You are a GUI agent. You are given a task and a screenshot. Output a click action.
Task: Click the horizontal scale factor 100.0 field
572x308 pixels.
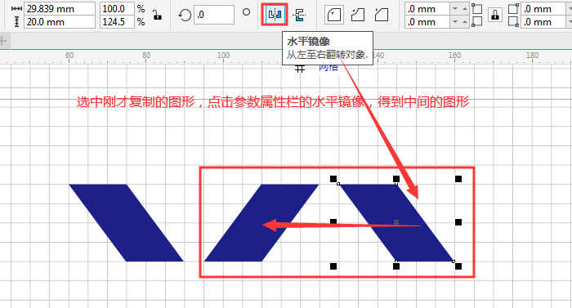[x=117, y=9]
